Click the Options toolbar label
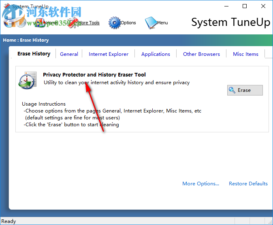273x225 pixels. (128, 23)
